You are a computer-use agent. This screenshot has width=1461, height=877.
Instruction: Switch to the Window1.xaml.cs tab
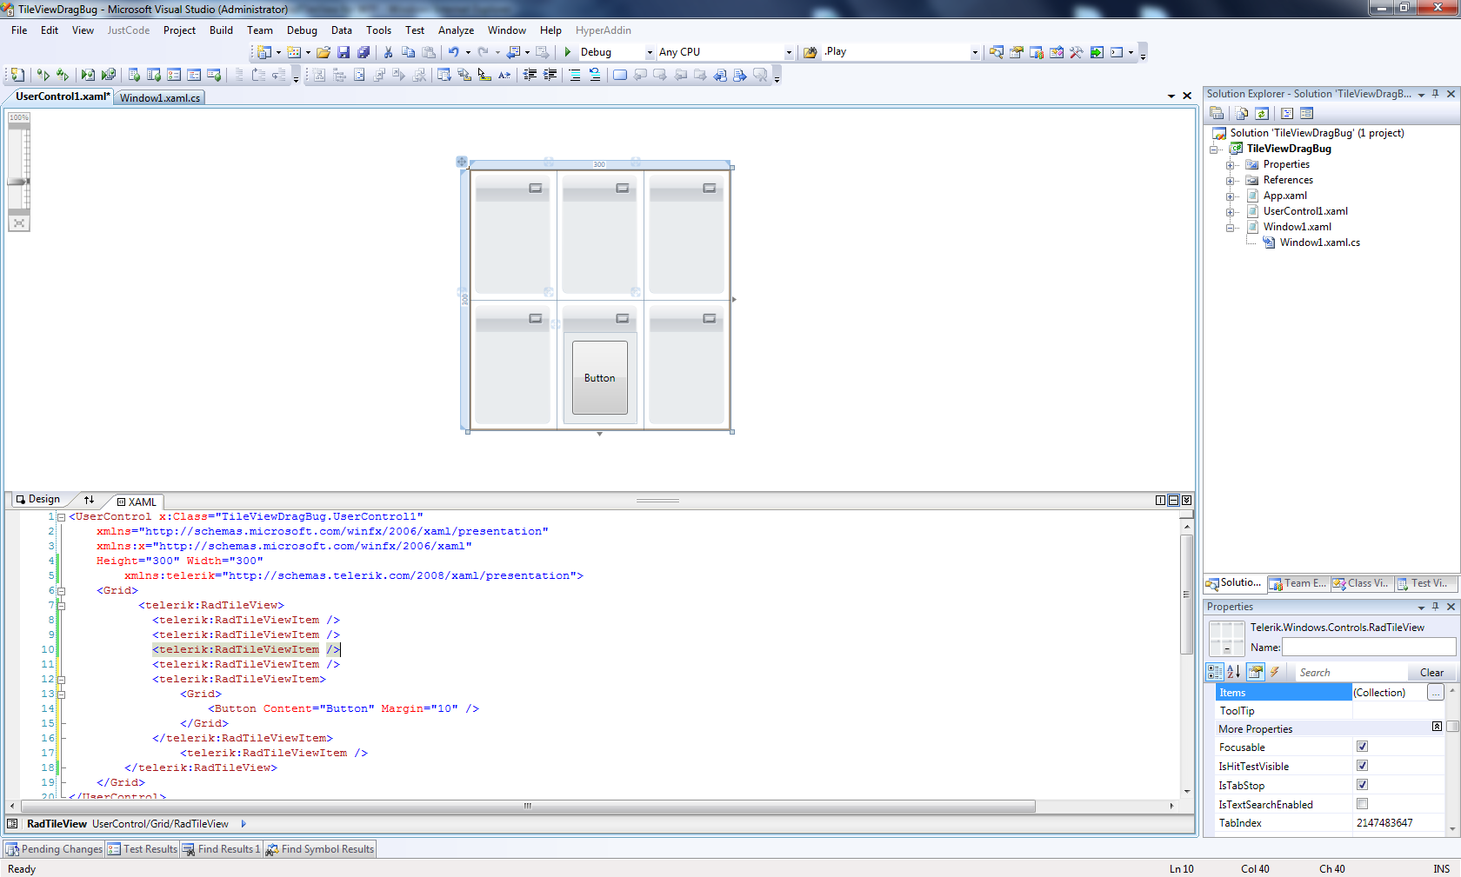click(160, 97)
